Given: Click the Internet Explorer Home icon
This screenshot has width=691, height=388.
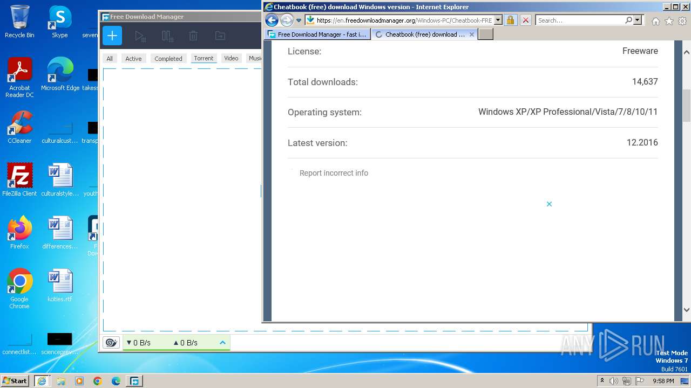Looking at the screenshot, I should pos(656,21).
